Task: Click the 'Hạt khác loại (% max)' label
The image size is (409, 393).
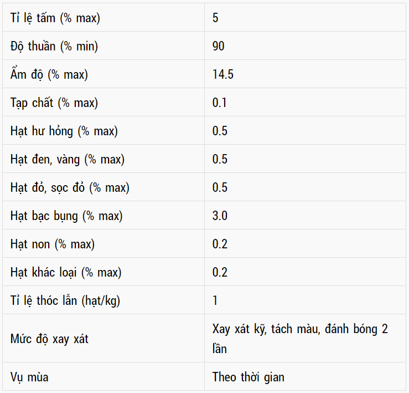Action: [x=66, y=272]
